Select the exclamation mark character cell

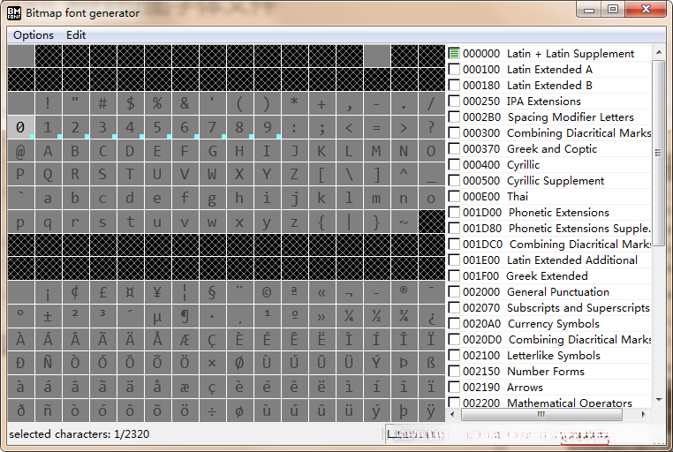48,103
